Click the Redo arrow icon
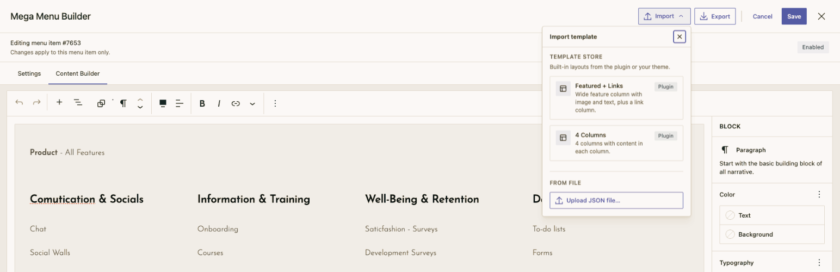 coord(36,103)
